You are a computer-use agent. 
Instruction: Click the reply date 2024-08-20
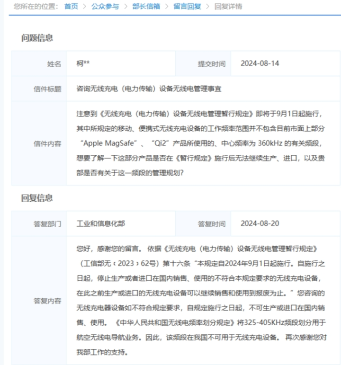(260, 223)
